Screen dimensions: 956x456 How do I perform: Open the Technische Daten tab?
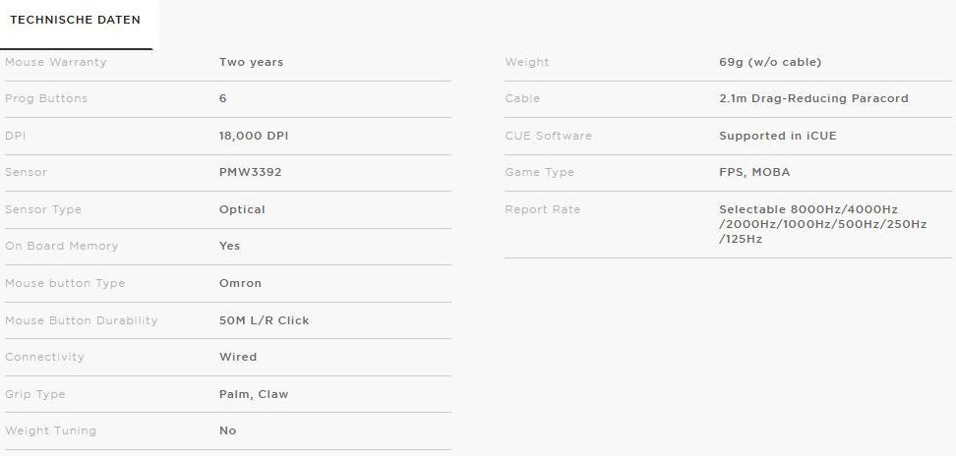75,21
